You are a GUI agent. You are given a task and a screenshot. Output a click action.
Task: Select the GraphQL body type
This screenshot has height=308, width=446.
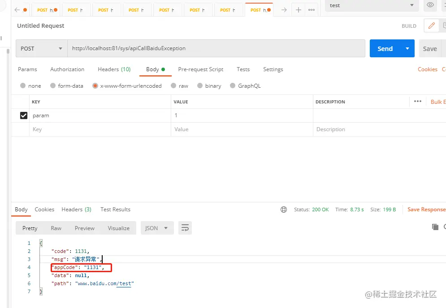245,86
